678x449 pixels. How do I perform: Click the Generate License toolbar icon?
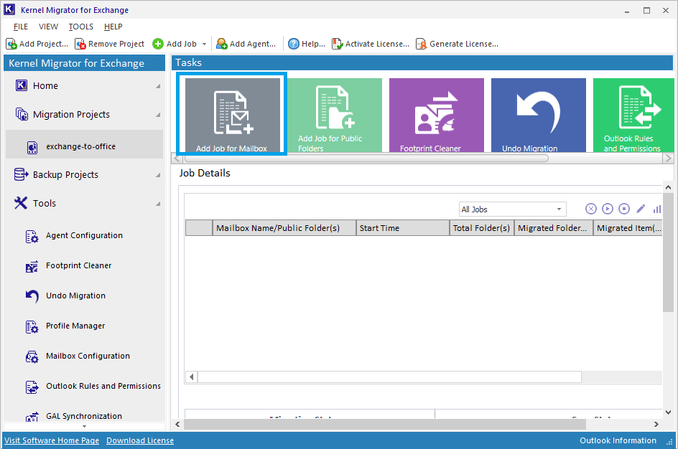click(421, 44)
